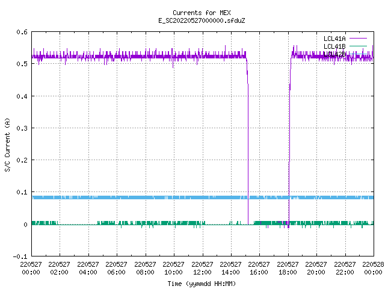The image size is (385, 289).
Task: Click the 0.4 y-axis tick label
Action: (22, 96)
